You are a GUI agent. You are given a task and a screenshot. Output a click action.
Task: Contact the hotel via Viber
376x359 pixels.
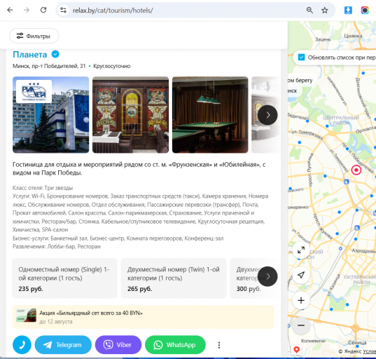(x=118, y=345)
